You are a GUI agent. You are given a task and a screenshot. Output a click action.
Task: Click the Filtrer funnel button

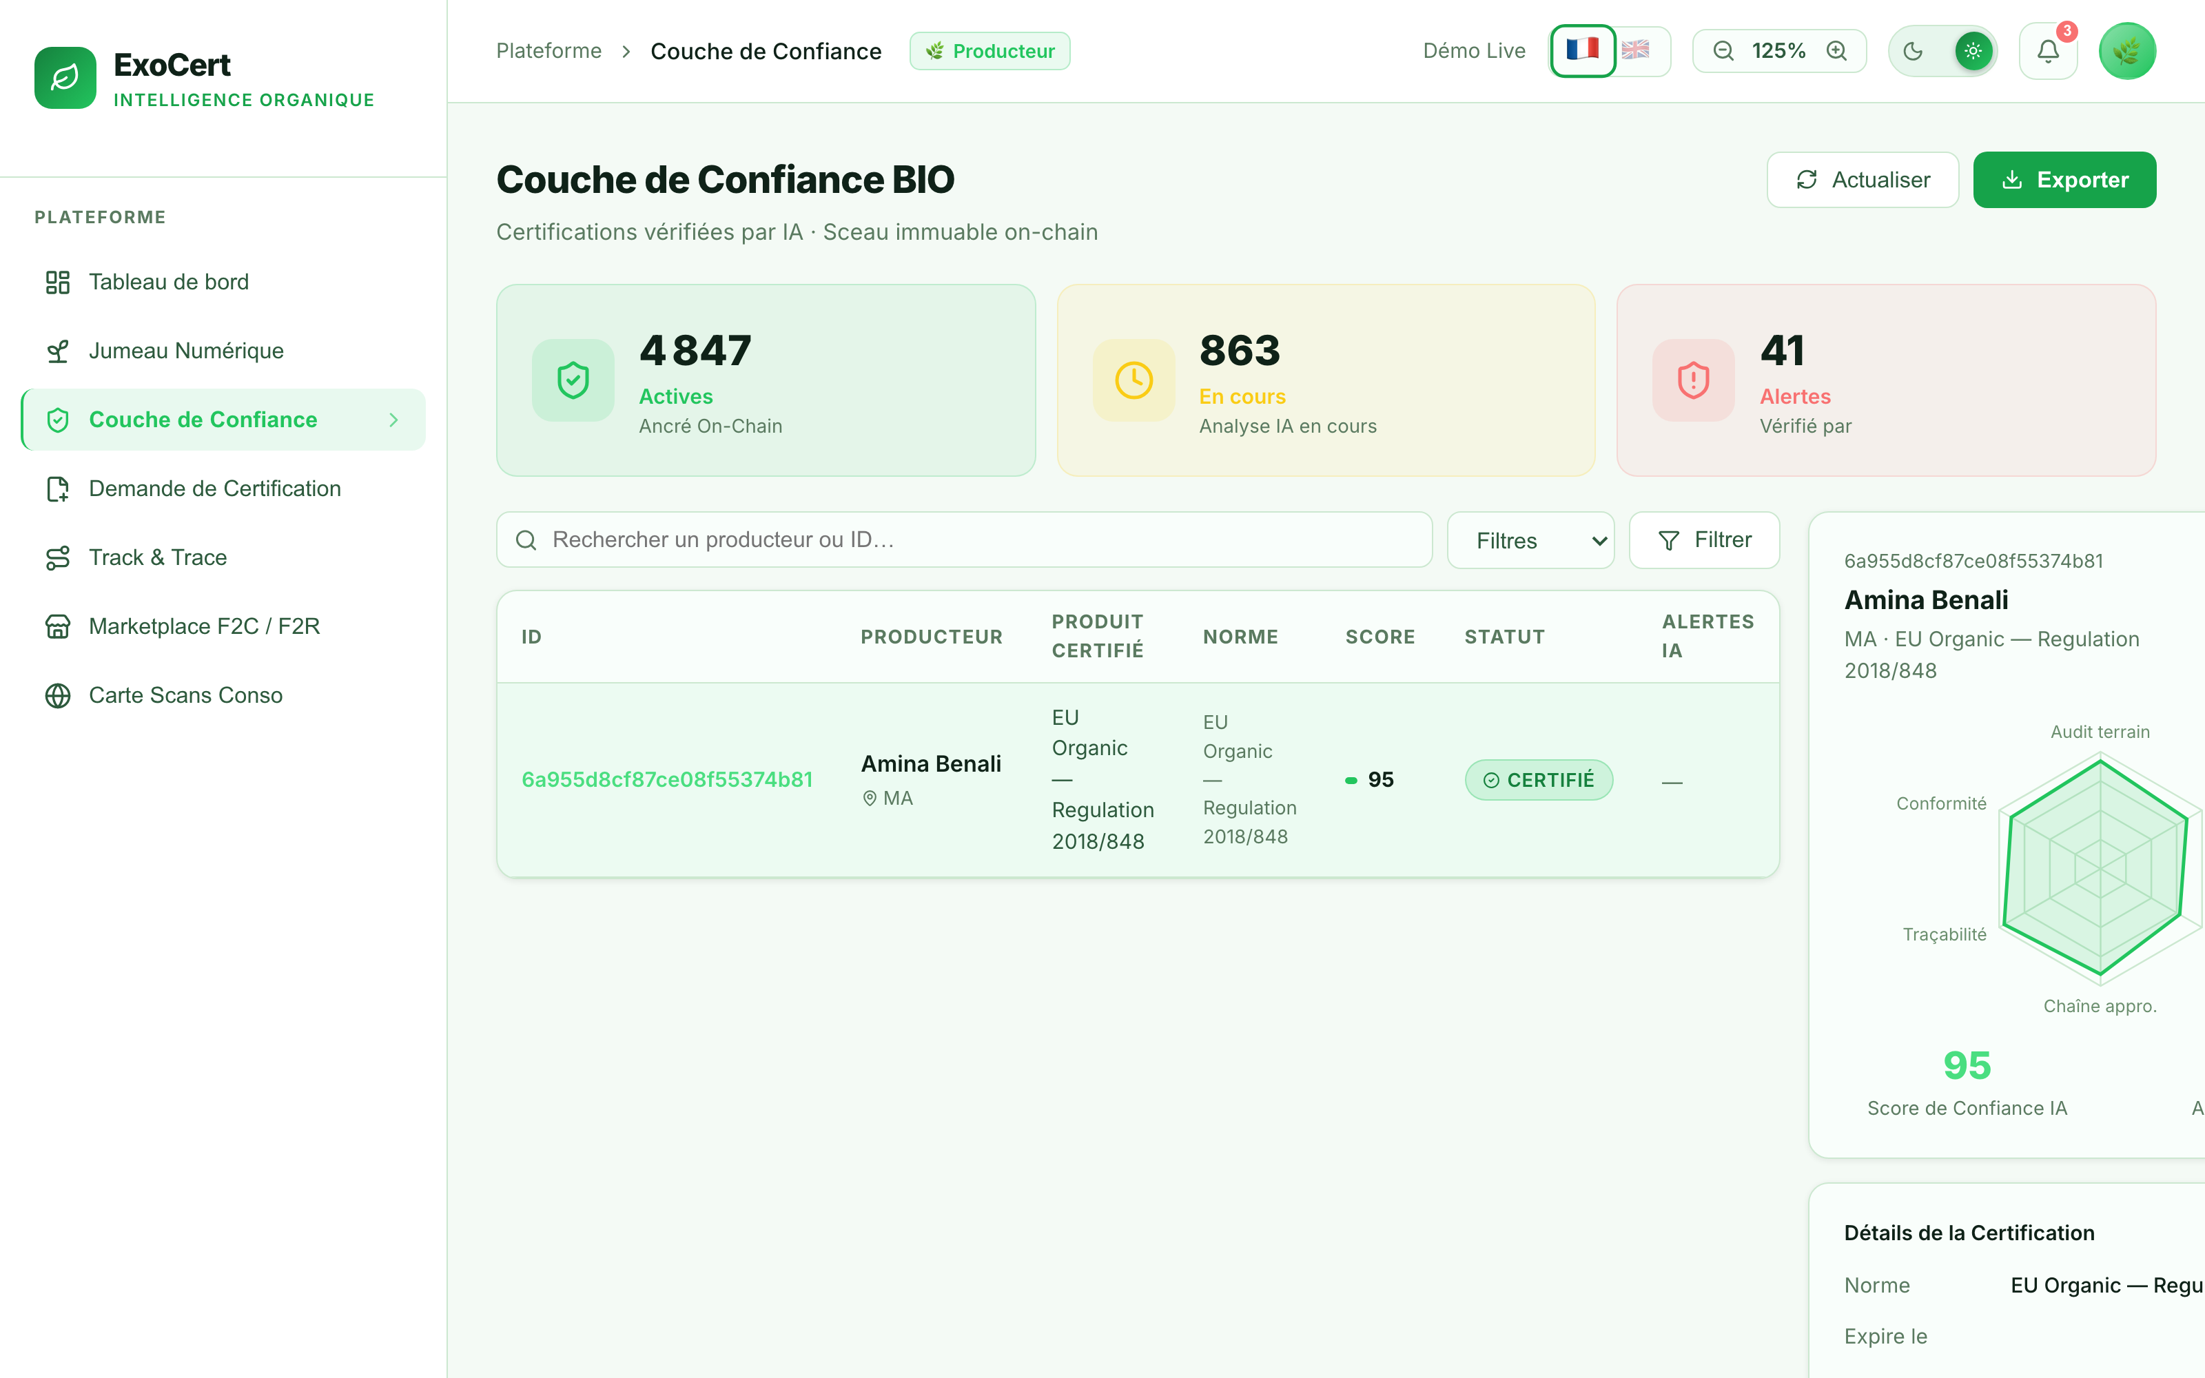click(1704, 540)
